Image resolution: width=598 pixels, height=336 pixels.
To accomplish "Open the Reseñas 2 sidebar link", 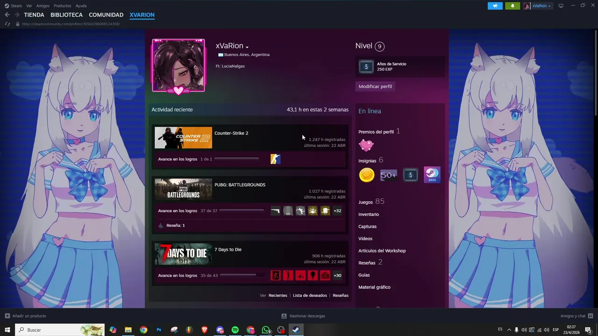I will pyautogui.click(x=370, y=262).
